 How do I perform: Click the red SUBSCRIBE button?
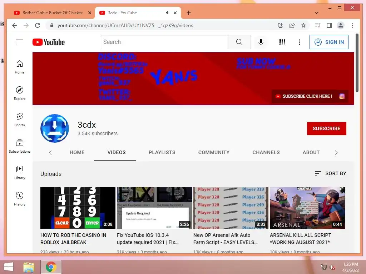327,128
